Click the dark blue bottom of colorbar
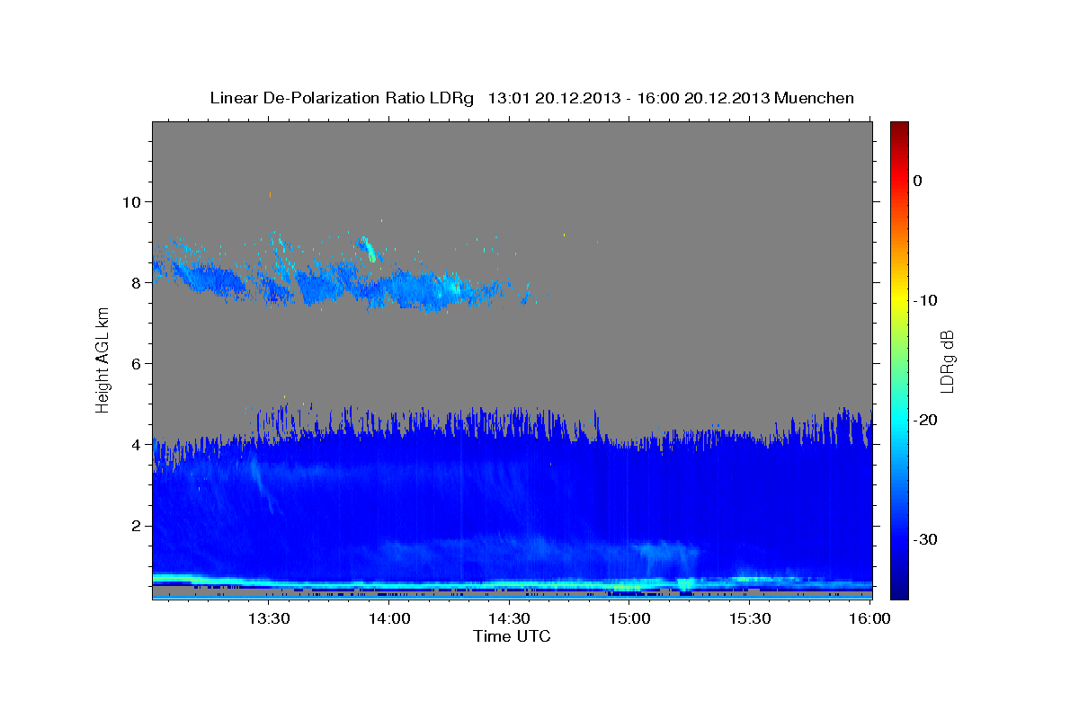 coord(899,591)
